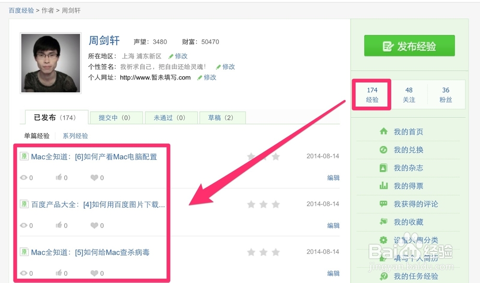This screenshot has width=480, height=283.
Task: Open 我的首页 home icon in sidebar
Action: pos(383,132)
